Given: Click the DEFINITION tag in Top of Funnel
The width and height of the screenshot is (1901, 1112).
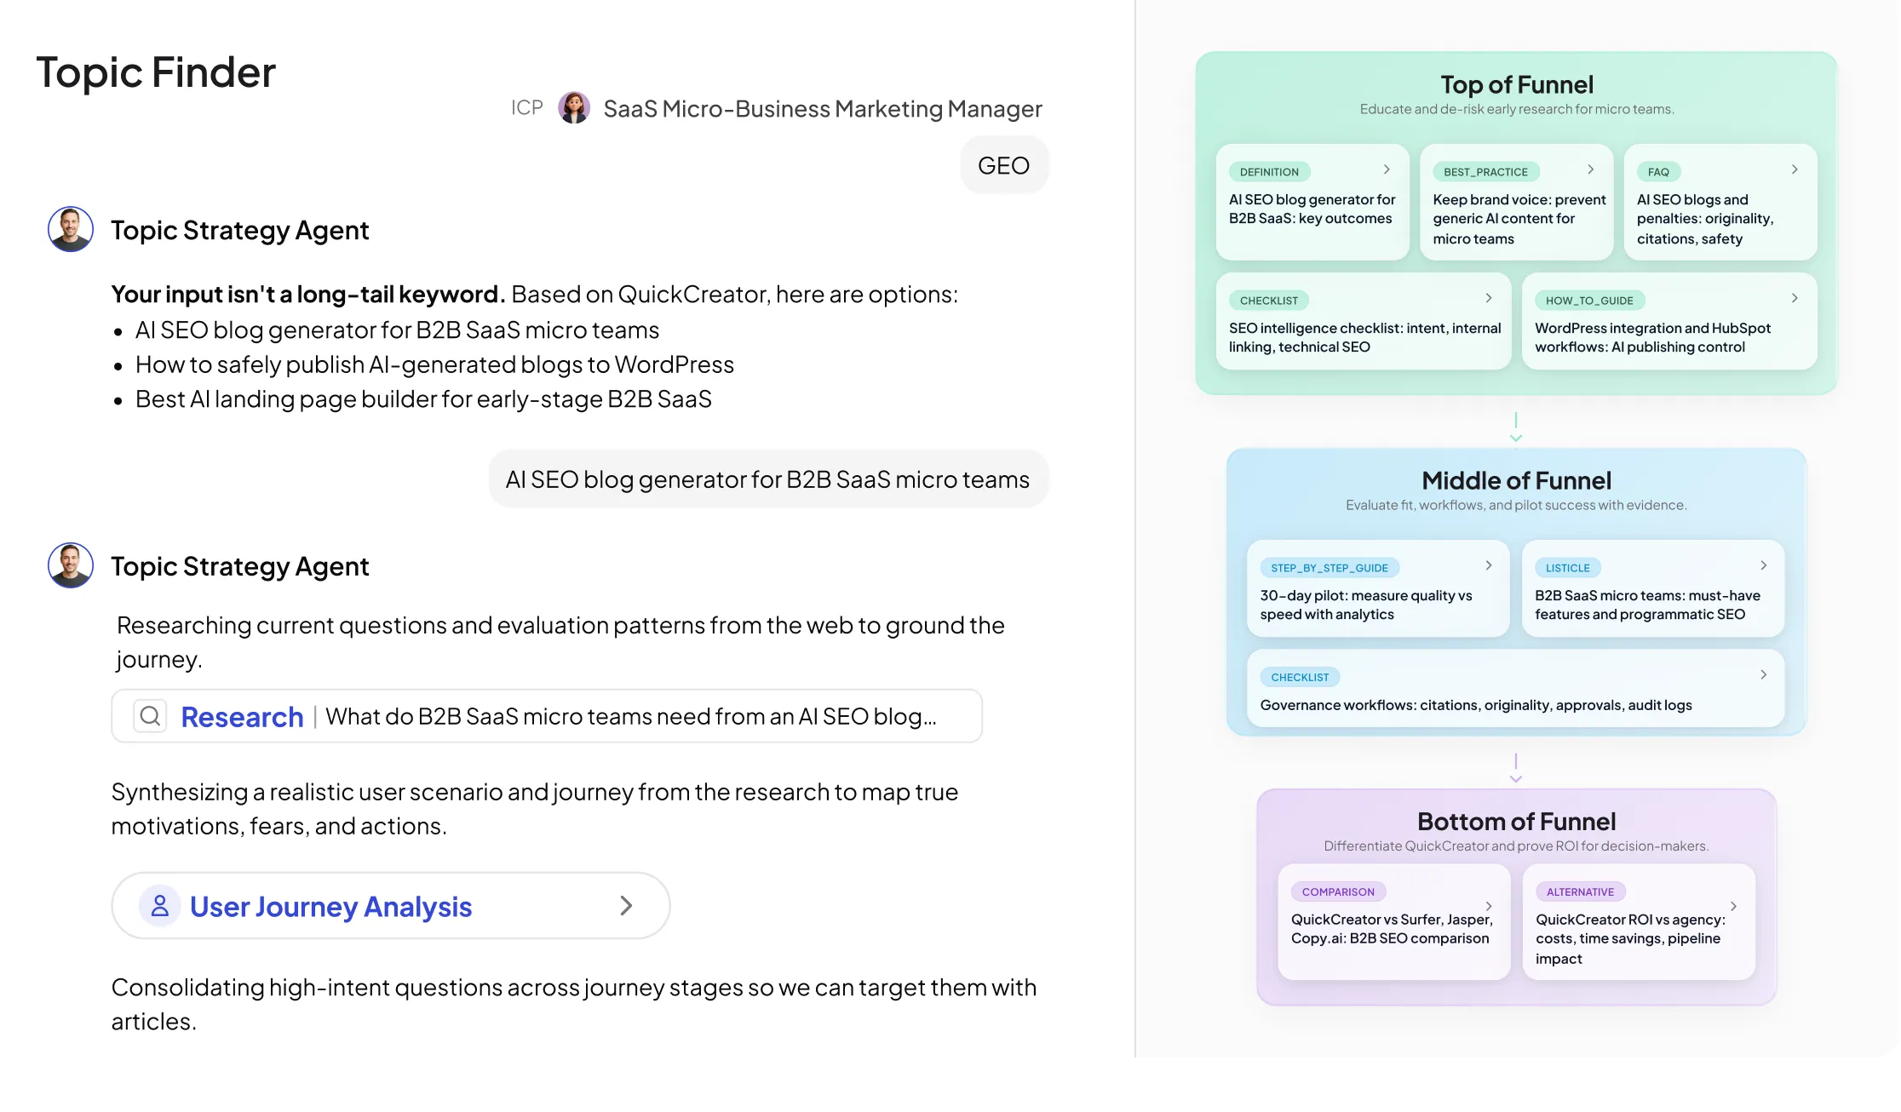Looking at the screenshot, I should point(1269,171).
